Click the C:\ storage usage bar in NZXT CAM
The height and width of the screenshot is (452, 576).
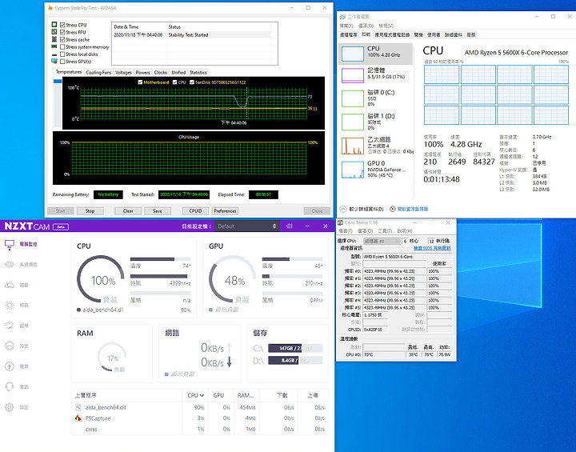point(295,348)
